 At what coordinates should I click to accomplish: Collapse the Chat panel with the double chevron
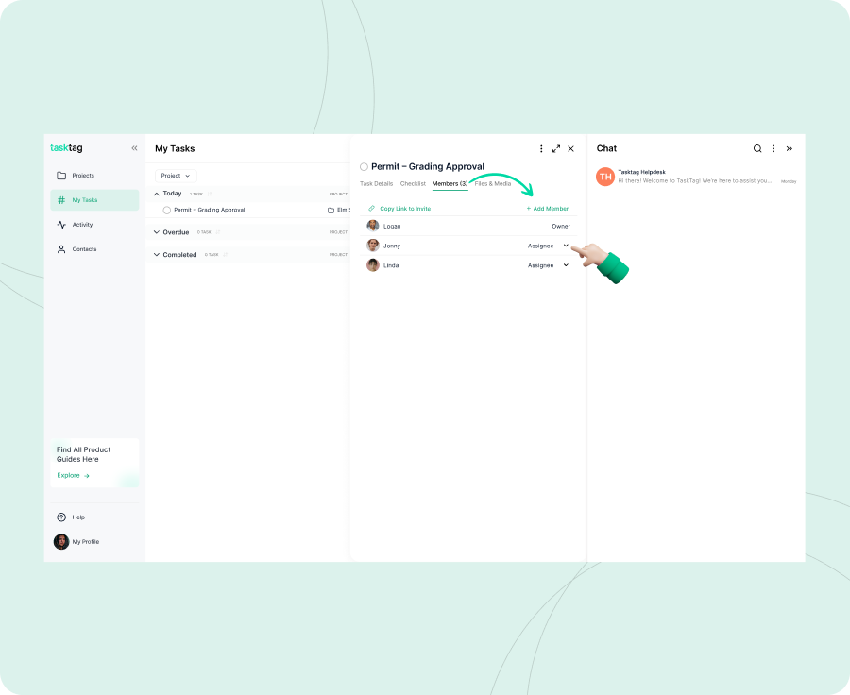790,148
